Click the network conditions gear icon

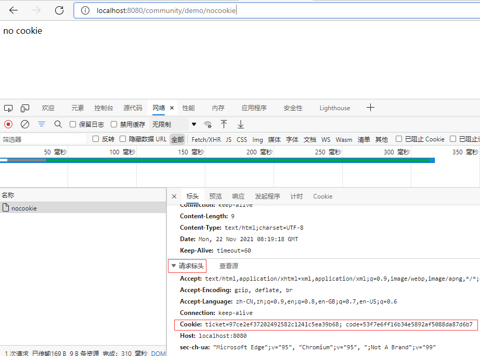(x=207, y=124)
